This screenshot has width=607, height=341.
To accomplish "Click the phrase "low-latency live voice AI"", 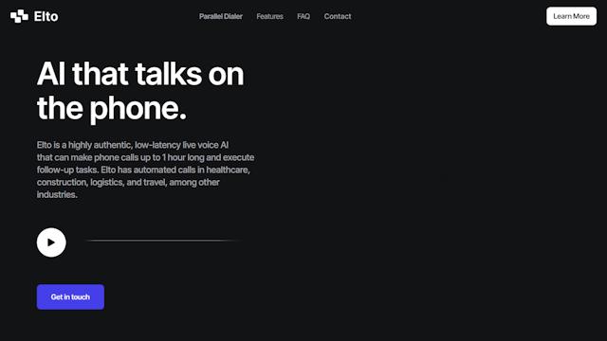I will coord(181,145).
